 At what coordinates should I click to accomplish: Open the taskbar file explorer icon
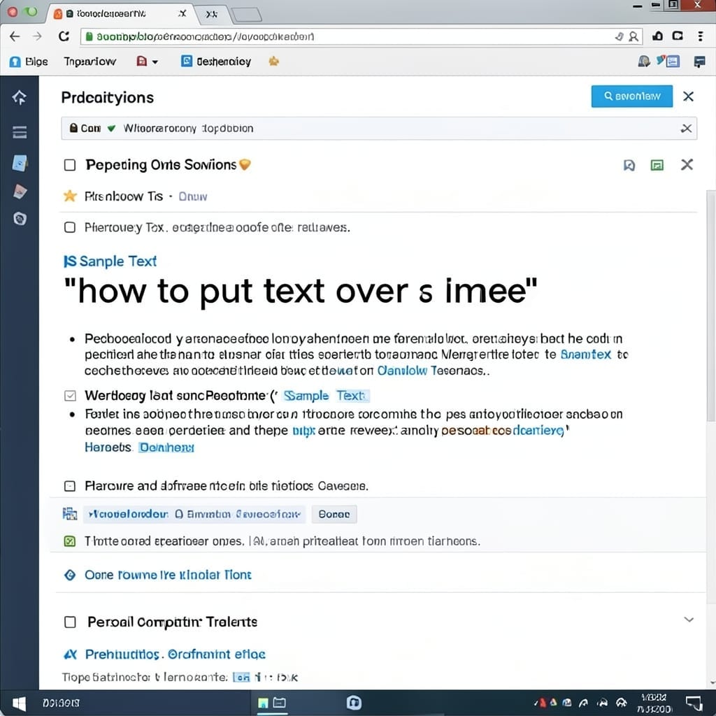click(279, 703)
